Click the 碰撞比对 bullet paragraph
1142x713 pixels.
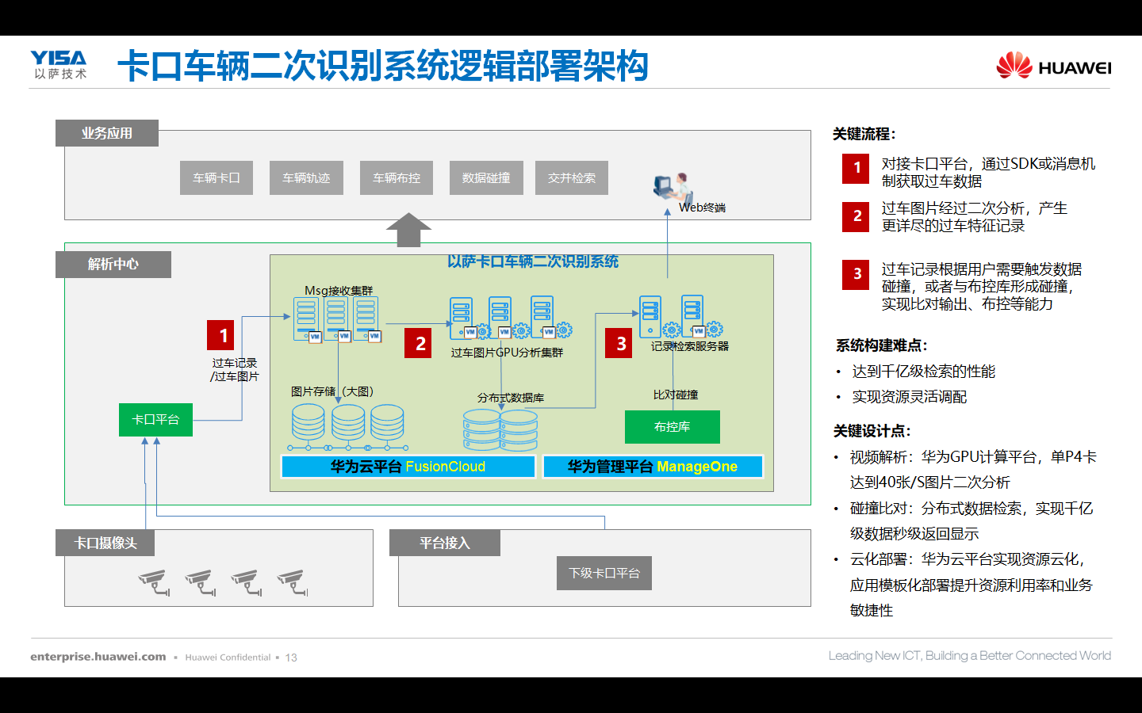[x=971, y=521]
